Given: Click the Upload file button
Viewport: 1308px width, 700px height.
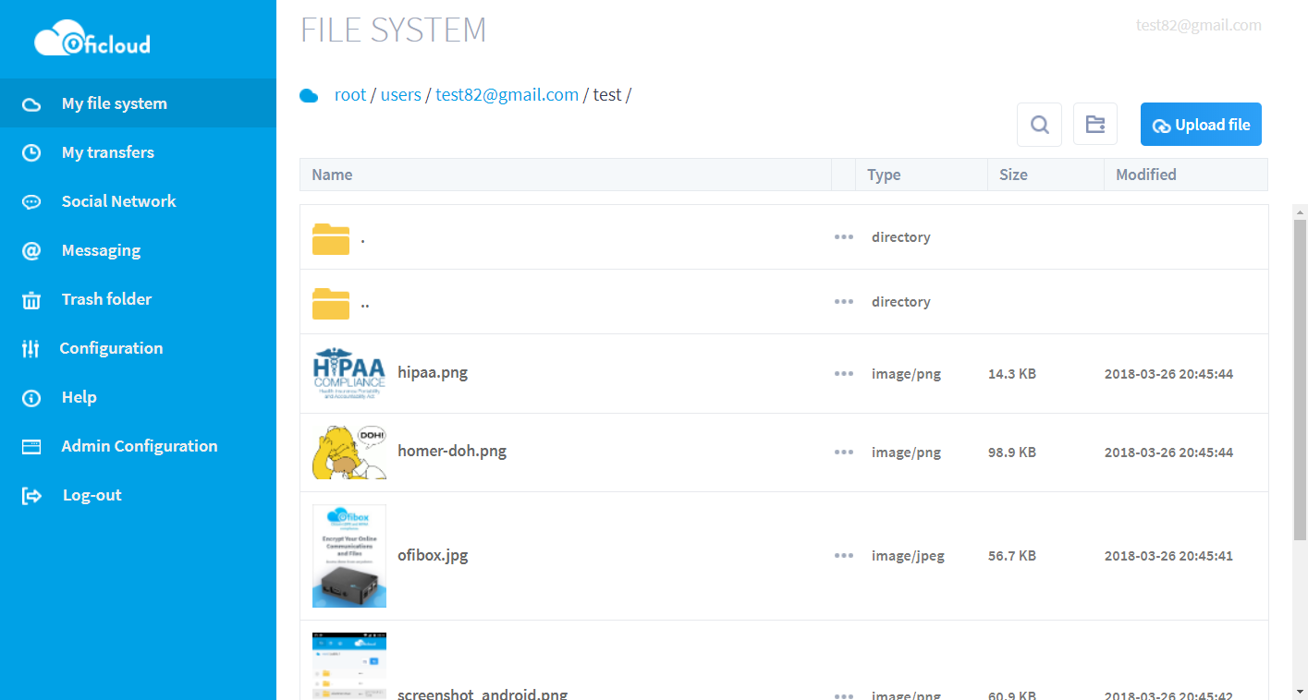Looking at the screenshot, I should click(x=1201, y=125).
